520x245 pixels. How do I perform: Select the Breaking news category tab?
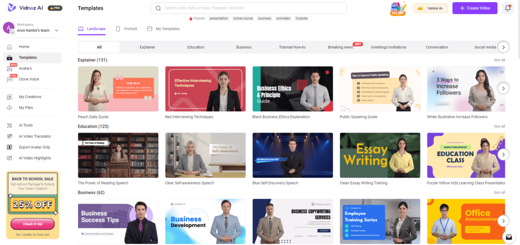340,47
